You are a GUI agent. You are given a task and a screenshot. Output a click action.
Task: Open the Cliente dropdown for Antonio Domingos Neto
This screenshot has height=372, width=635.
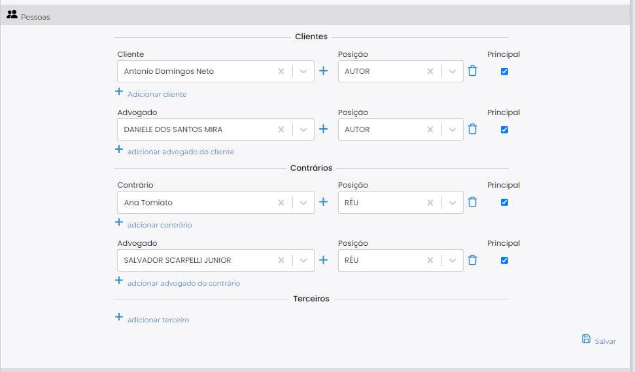point(303,71)
